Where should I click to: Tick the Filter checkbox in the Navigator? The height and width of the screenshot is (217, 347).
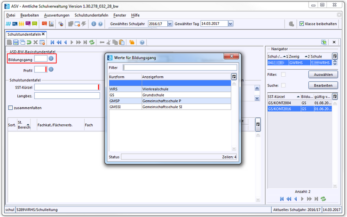point(283,74)
